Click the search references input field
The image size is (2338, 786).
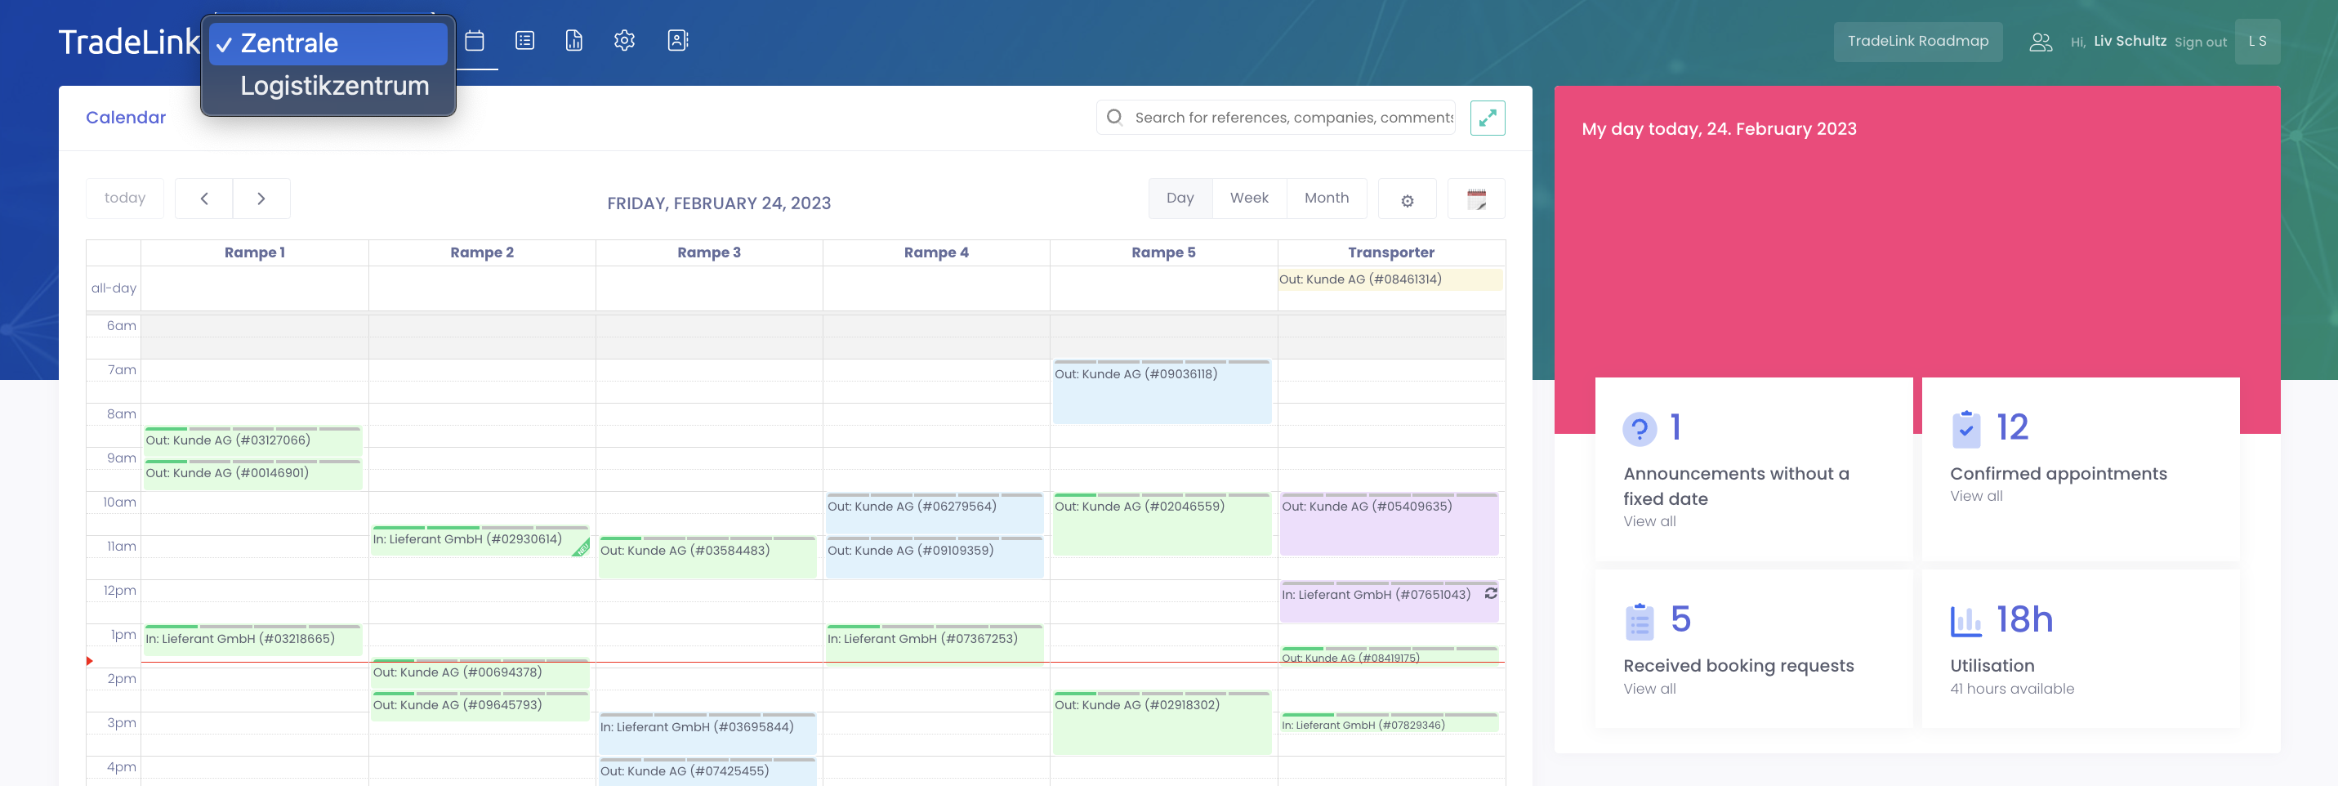[1292, 118]
